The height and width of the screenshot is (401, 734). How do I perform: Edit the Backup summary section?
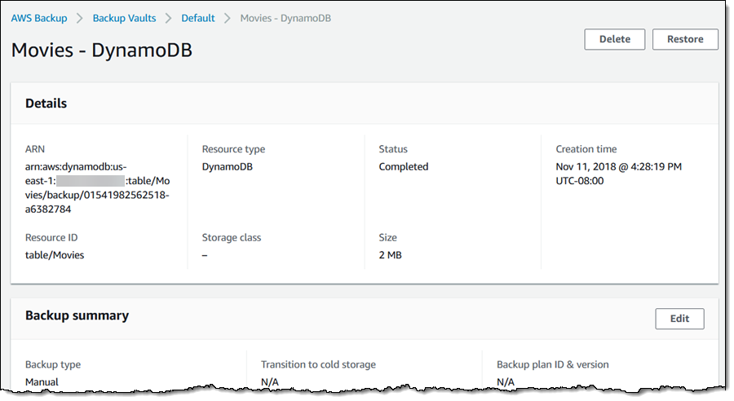pos(679,319)
